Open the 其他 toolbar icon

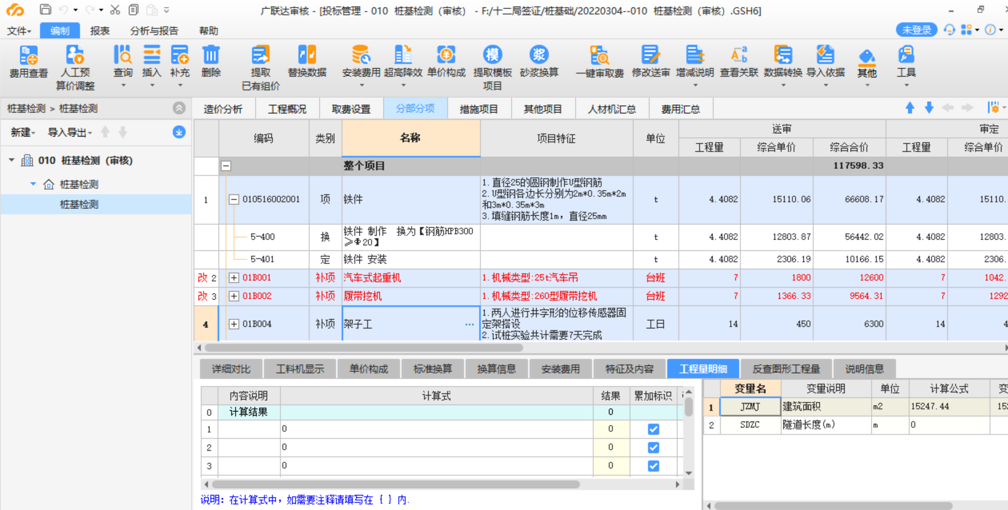tap(867, 57)
